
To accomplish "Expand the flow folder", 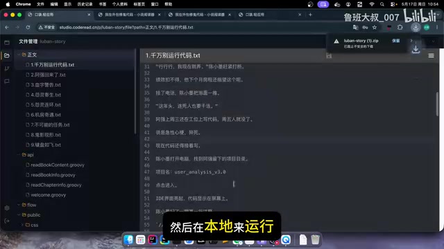I will coord(19,205).
